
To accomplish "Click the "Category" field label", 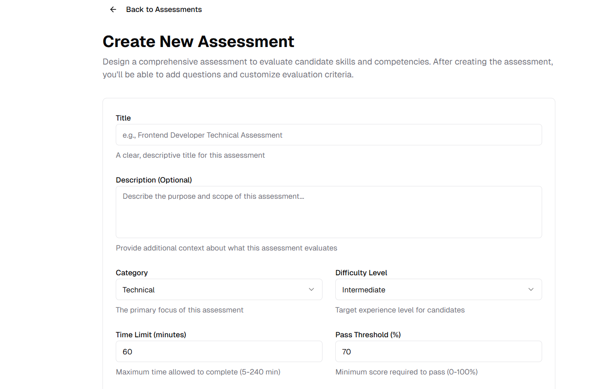I will [x=132, y=273].
